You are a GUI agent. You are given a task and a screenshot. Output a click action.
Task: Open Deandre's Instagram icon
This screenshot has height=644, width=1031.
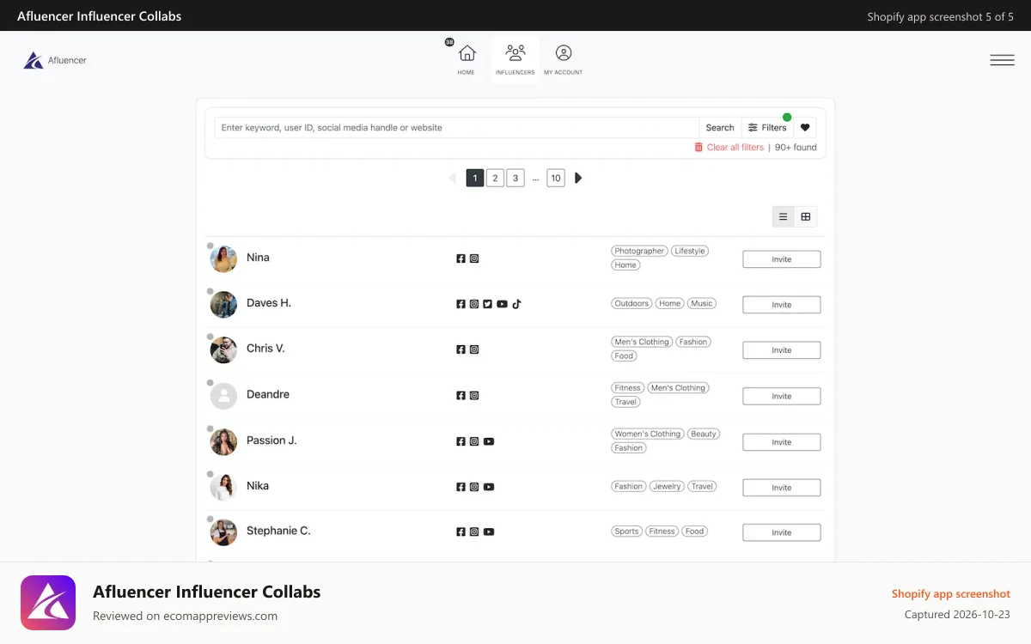(x=474, y=396)
